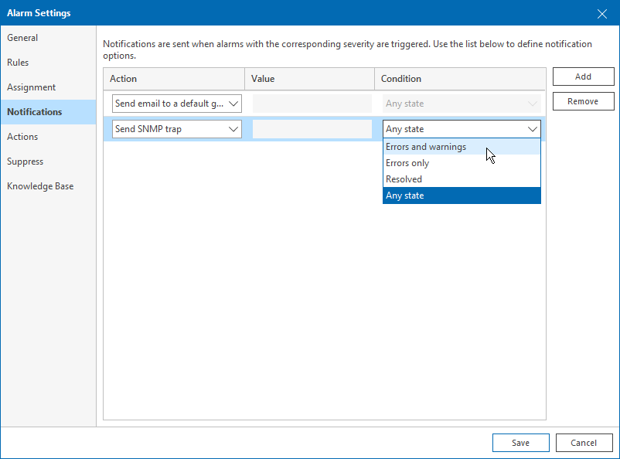This screenshot has height=459, width=620.
Task: Save the alarm settings
Action: point(520,443)
